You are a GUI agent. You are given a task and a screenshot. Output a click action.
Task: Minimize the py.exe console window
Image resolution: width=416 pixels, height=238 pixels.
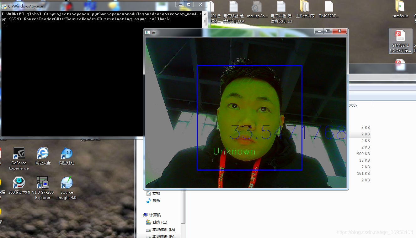click(x=180, y=4)
